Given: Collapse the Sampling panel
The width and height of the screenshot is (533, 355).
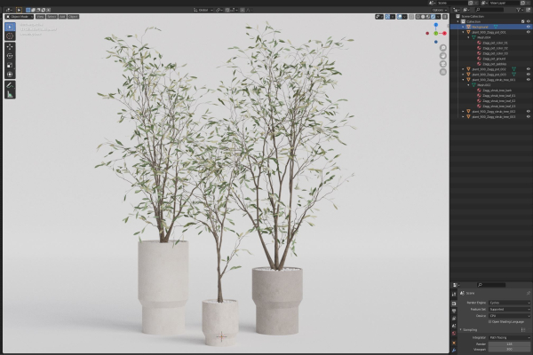Looking at the screenshot, I should pyautogui.click(x=461, y=330).
